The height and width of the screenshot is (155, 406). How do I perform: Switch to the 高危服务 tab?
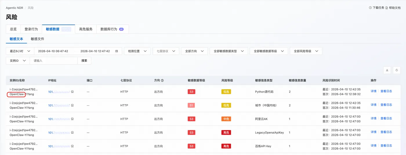pyautogui.click(x=86, y=29)
